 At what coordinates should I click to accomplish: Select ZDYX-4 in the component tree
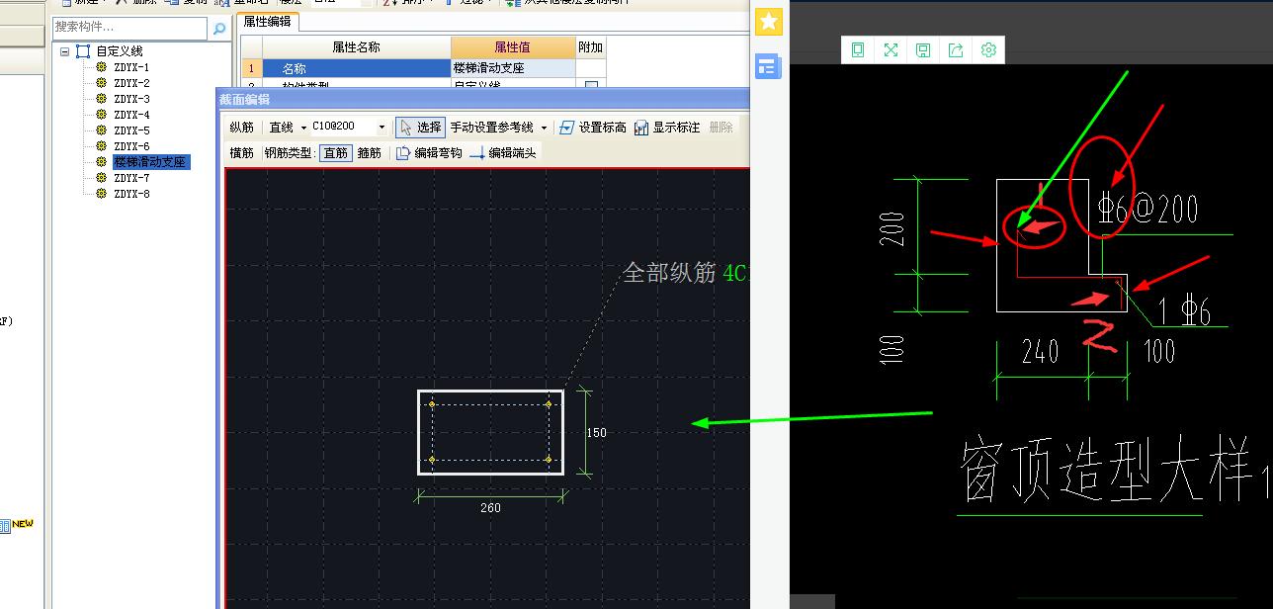(131, 115)
